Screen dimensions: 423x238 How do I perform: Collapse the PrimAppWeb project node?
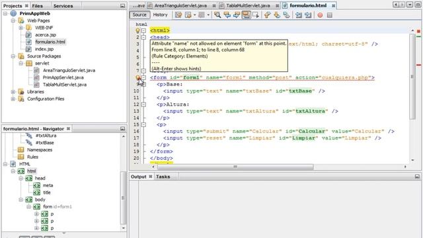point(5,13)
